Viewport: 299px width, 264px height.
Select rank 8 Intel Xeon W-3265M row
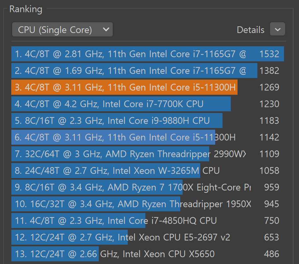(148, 171)
